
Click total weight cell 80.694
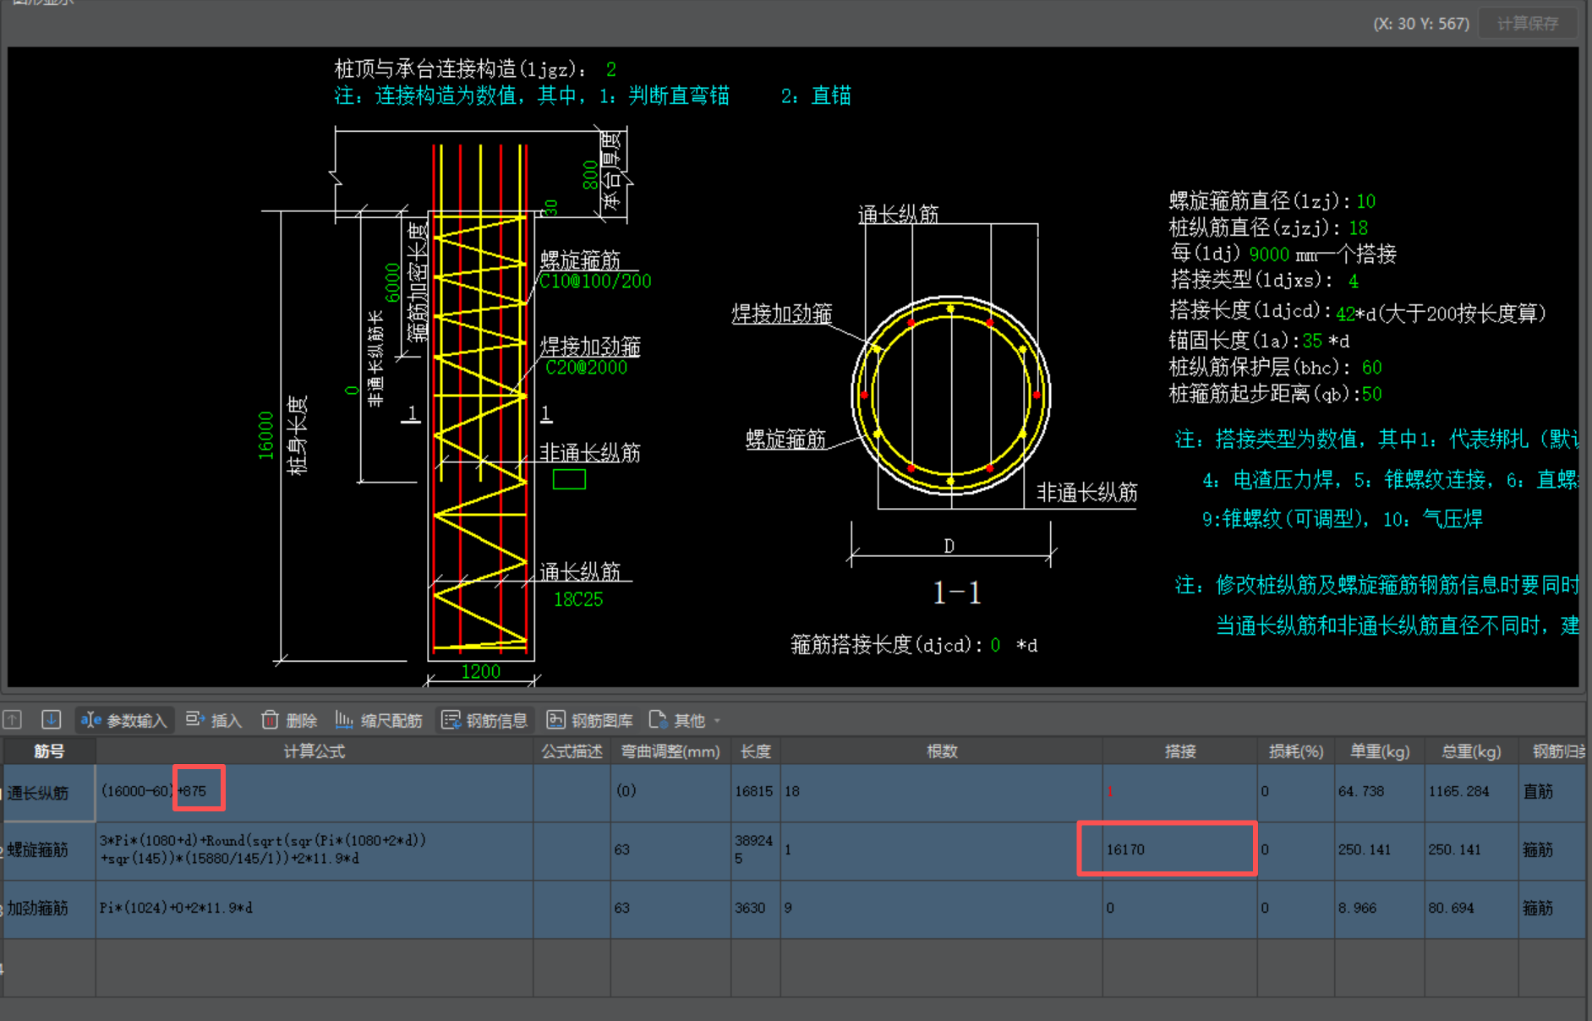[1471, 909]
